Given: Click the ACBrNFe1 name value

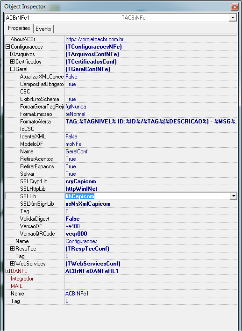Looking at the screenshot, I should [77, 294].
